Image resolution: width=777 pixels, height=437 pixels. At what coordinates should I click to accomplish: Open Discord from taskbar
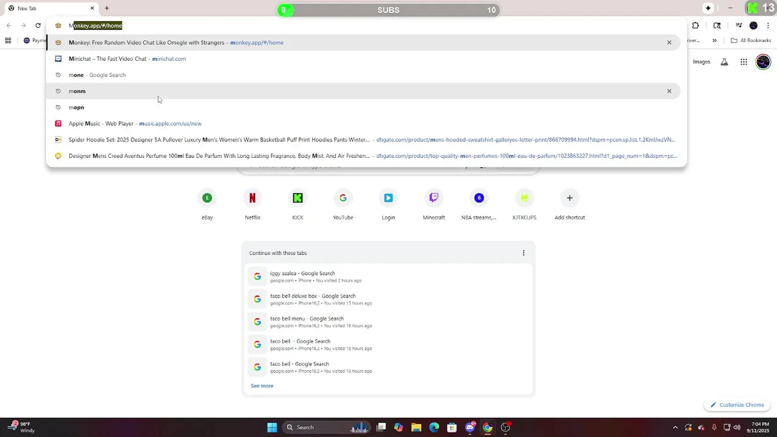click(470, 427)
